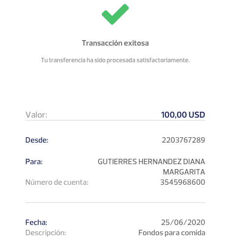Viewport: 235px width, 247px height.
Task: Click the divider line under Valor
Action: pyautogui.click(x=115, y=121)
